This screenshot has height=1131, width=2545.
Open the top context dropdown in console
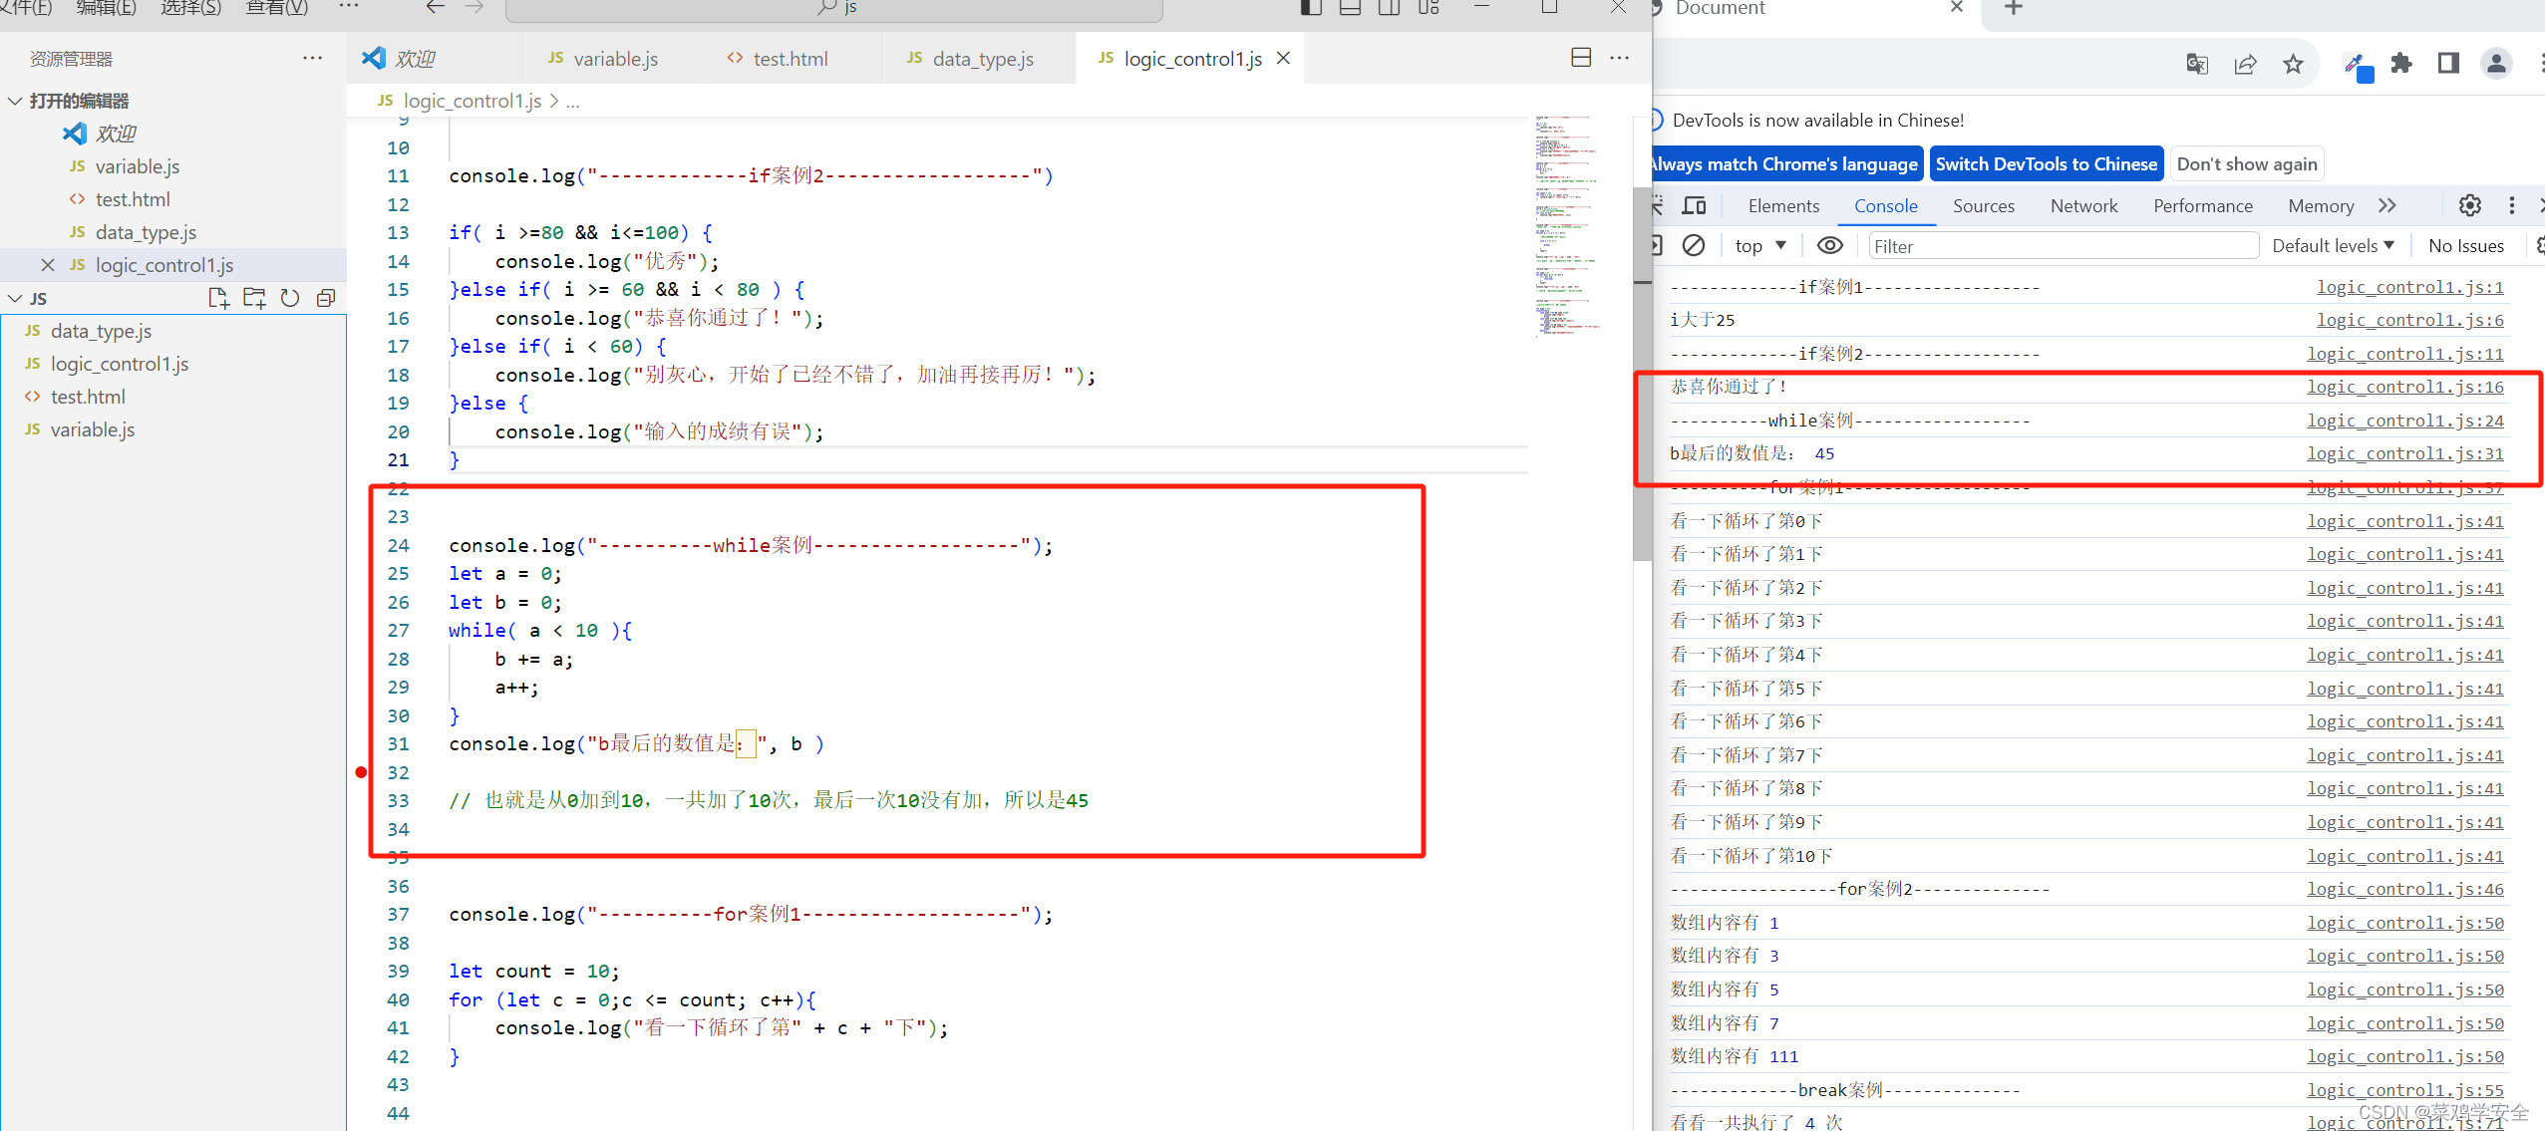[1760, 245]
